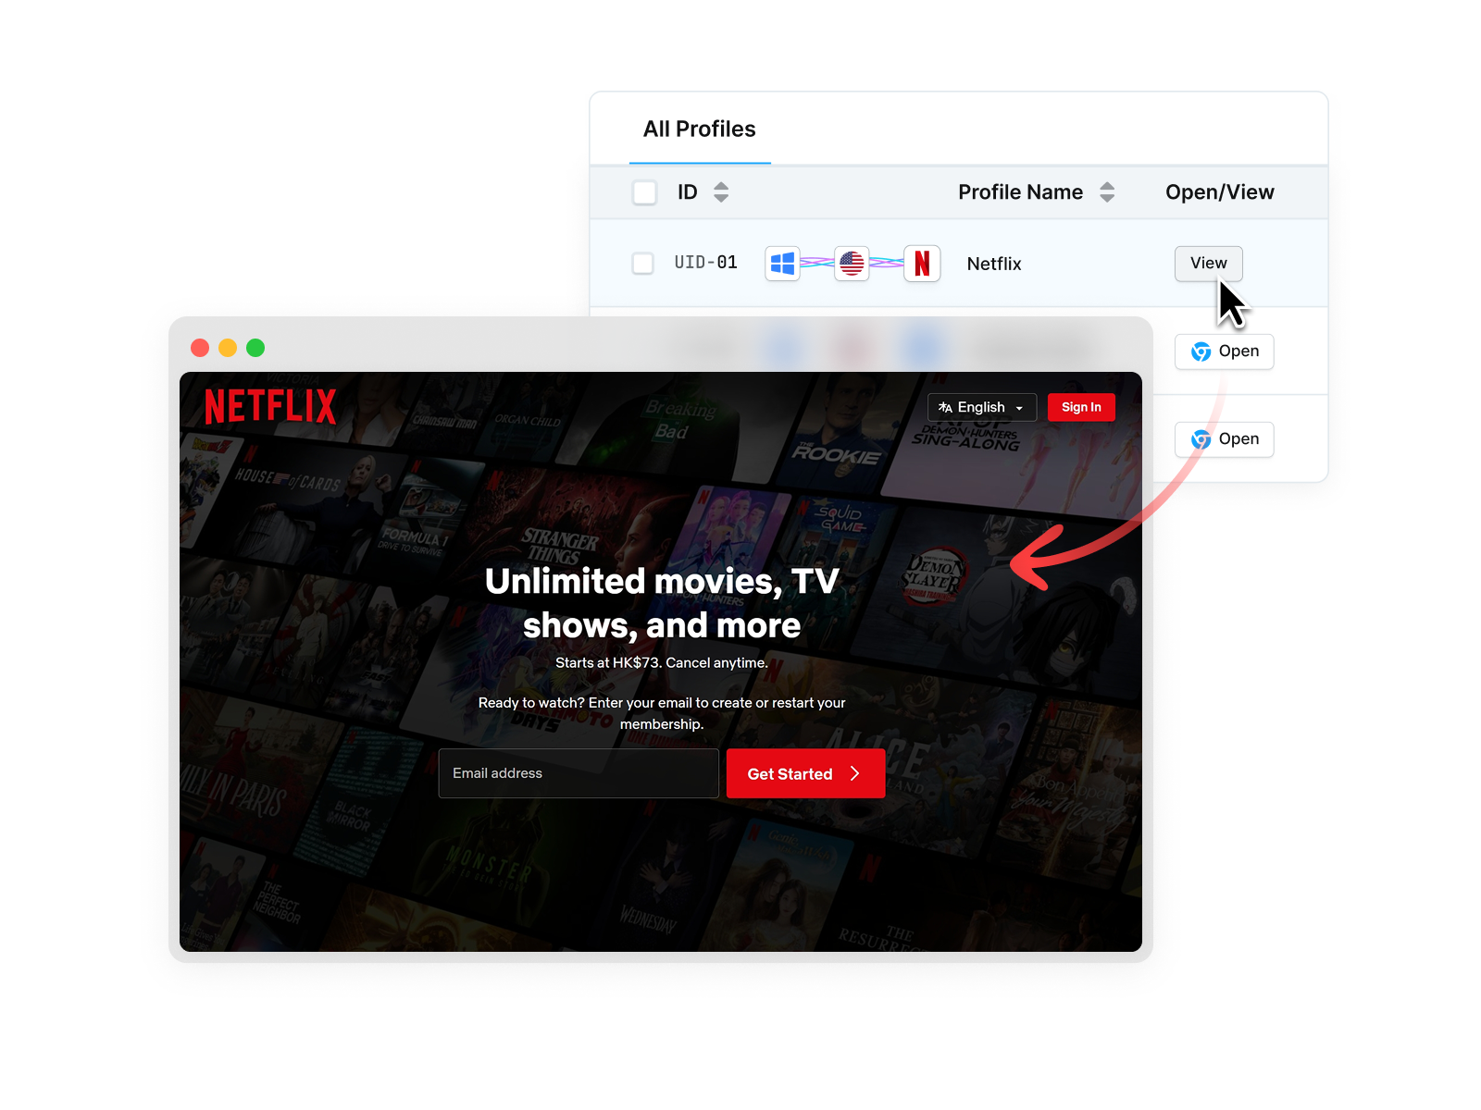Check the UID-01 row checkbox

[643, 263]
